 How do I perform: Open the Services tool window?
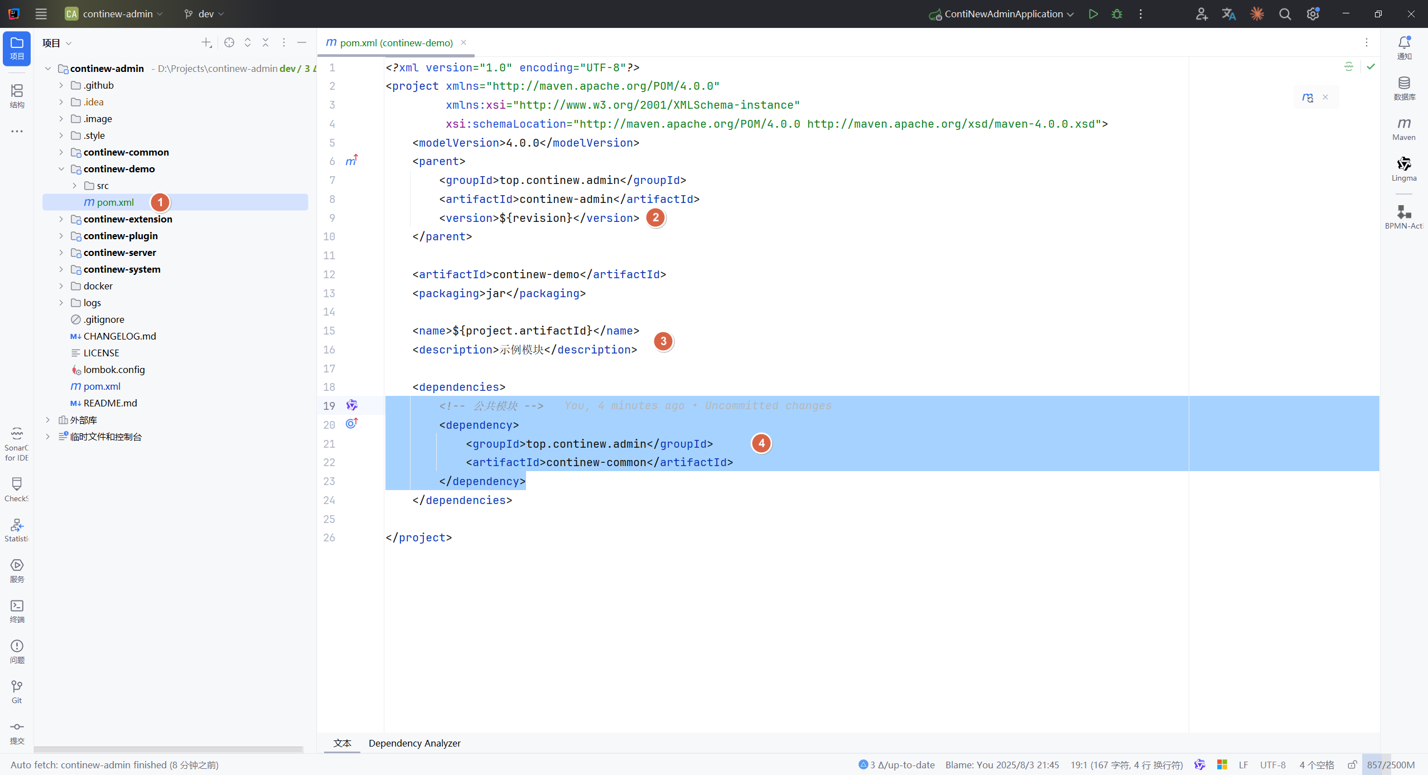[x=17, y=571]
